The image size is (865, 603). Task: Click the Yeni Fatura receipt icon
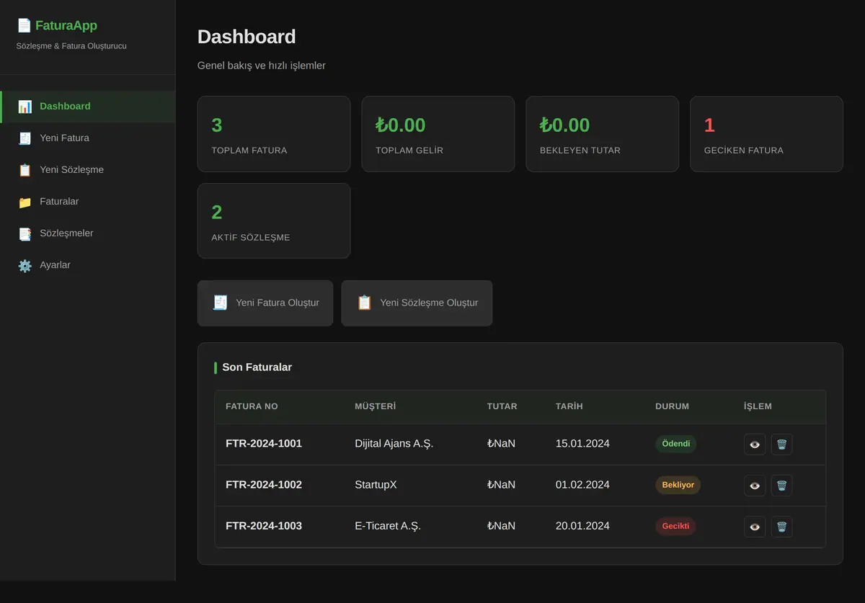tap(25, 138)
